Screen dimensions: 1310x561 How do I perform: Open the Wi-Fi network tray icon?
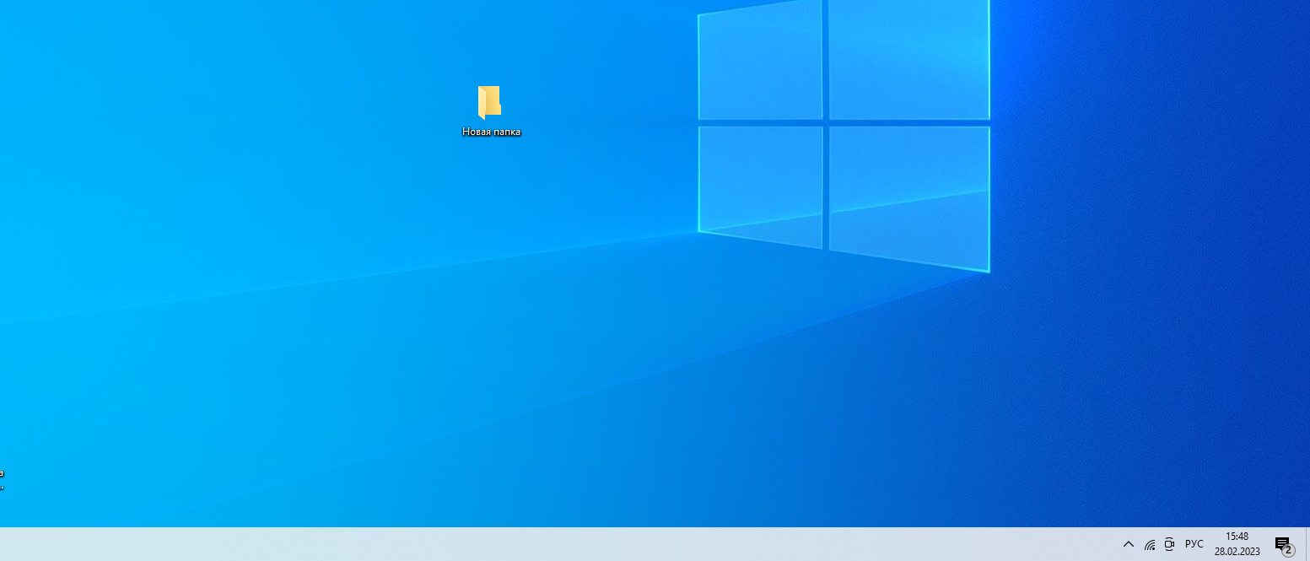(1149, 545)
